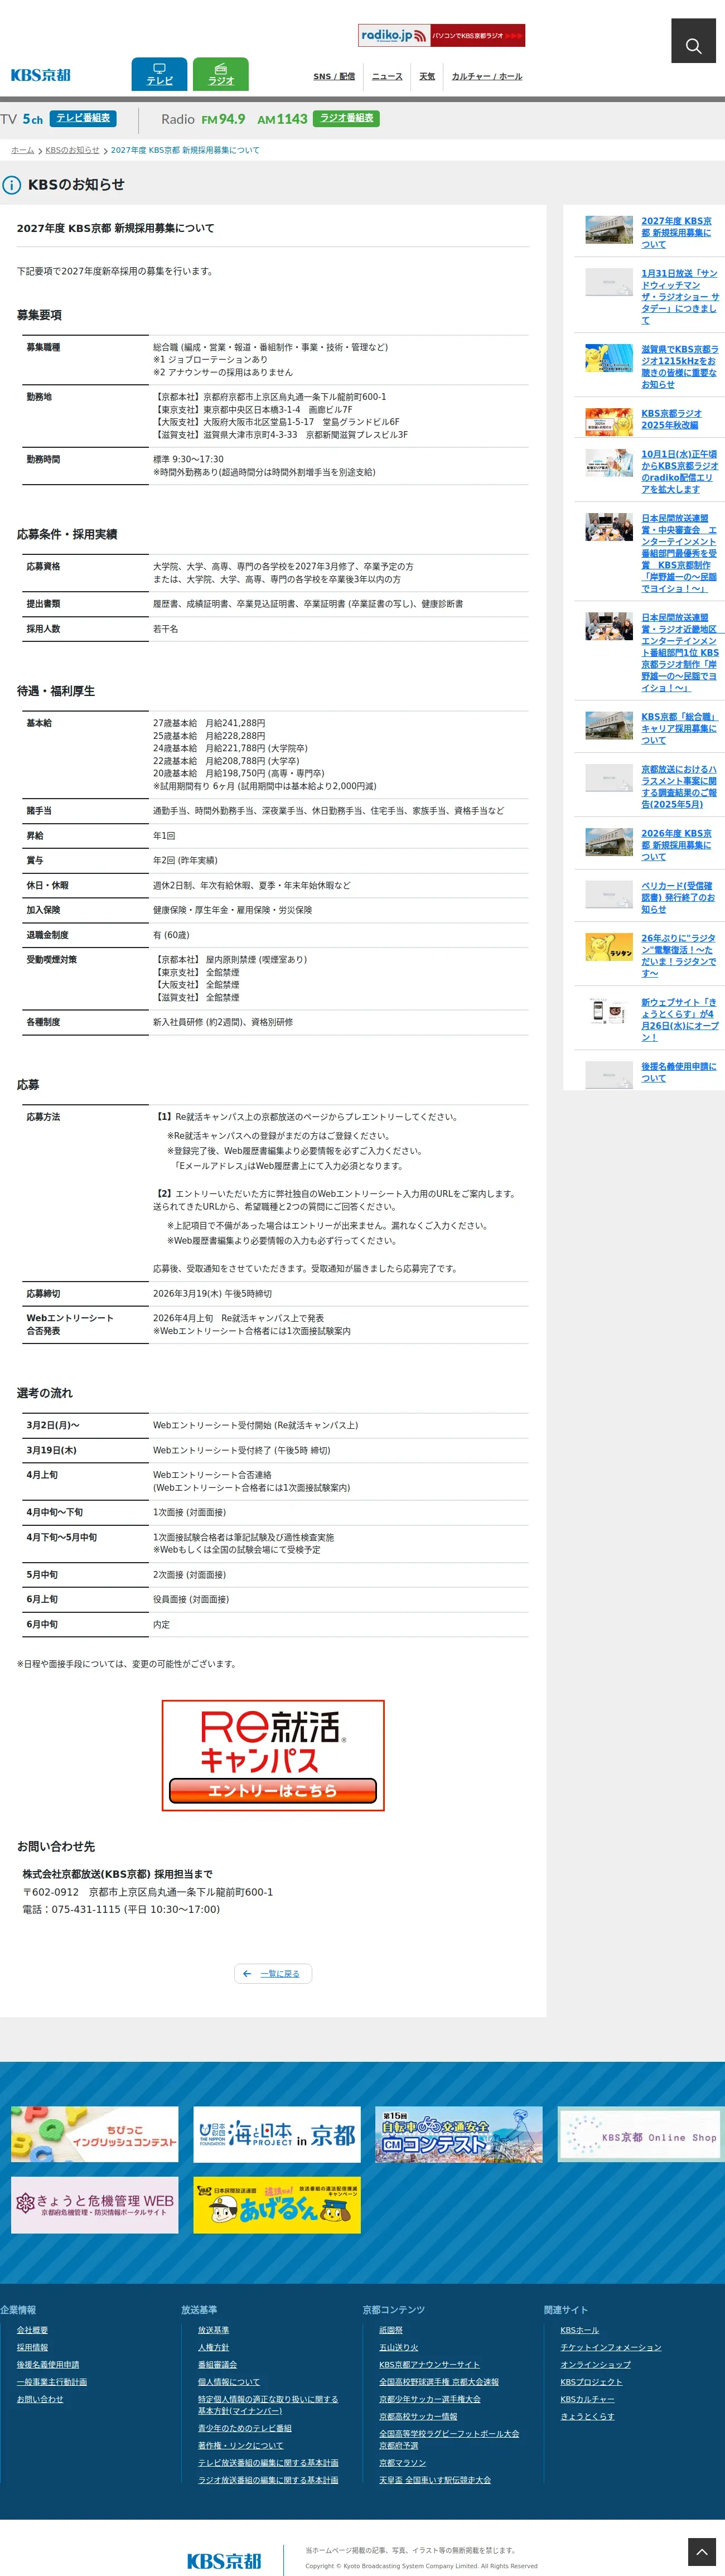Open sidebar link 10月1日(水)正午頃 radiko配信エリア

(x=680, y=472)
